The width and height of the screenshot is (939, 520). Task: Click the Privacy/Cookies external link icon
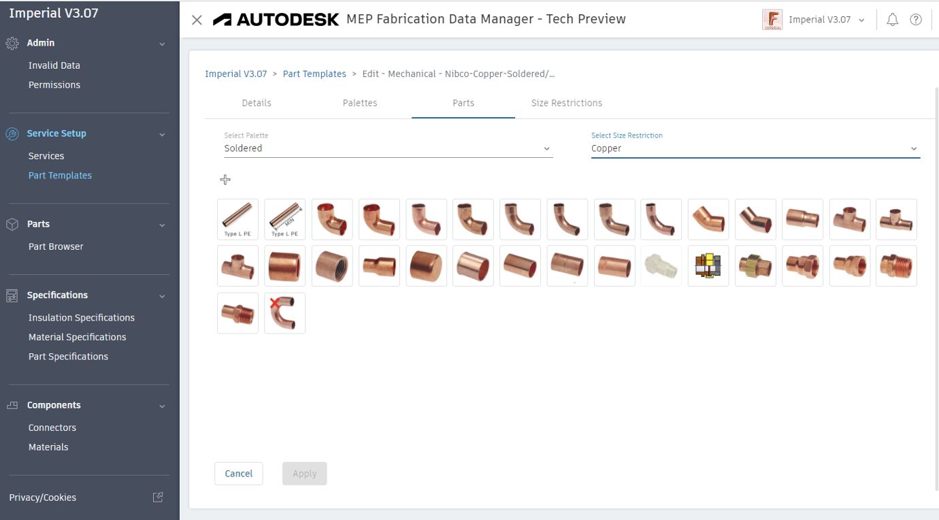point(158,498)
